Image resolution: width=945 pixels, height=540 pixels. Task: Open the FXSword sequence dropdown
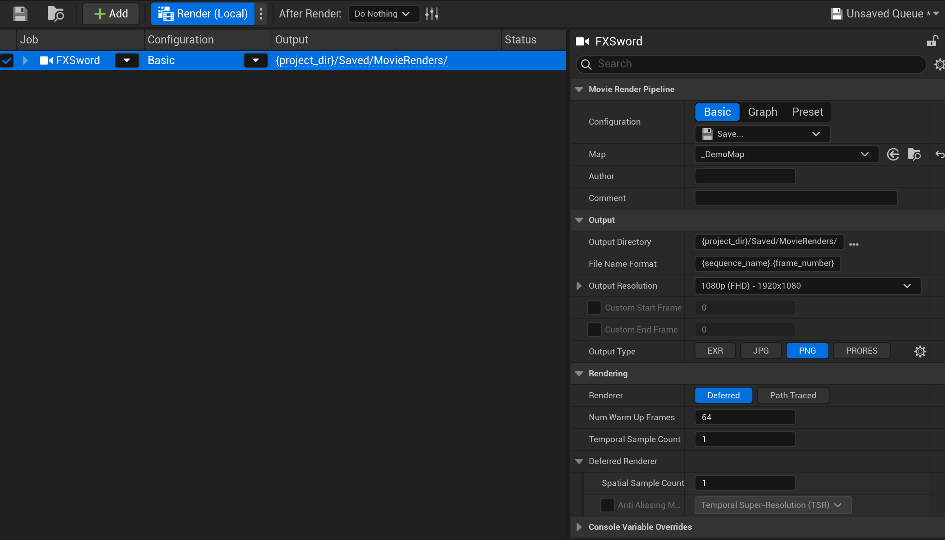(127, 60)
